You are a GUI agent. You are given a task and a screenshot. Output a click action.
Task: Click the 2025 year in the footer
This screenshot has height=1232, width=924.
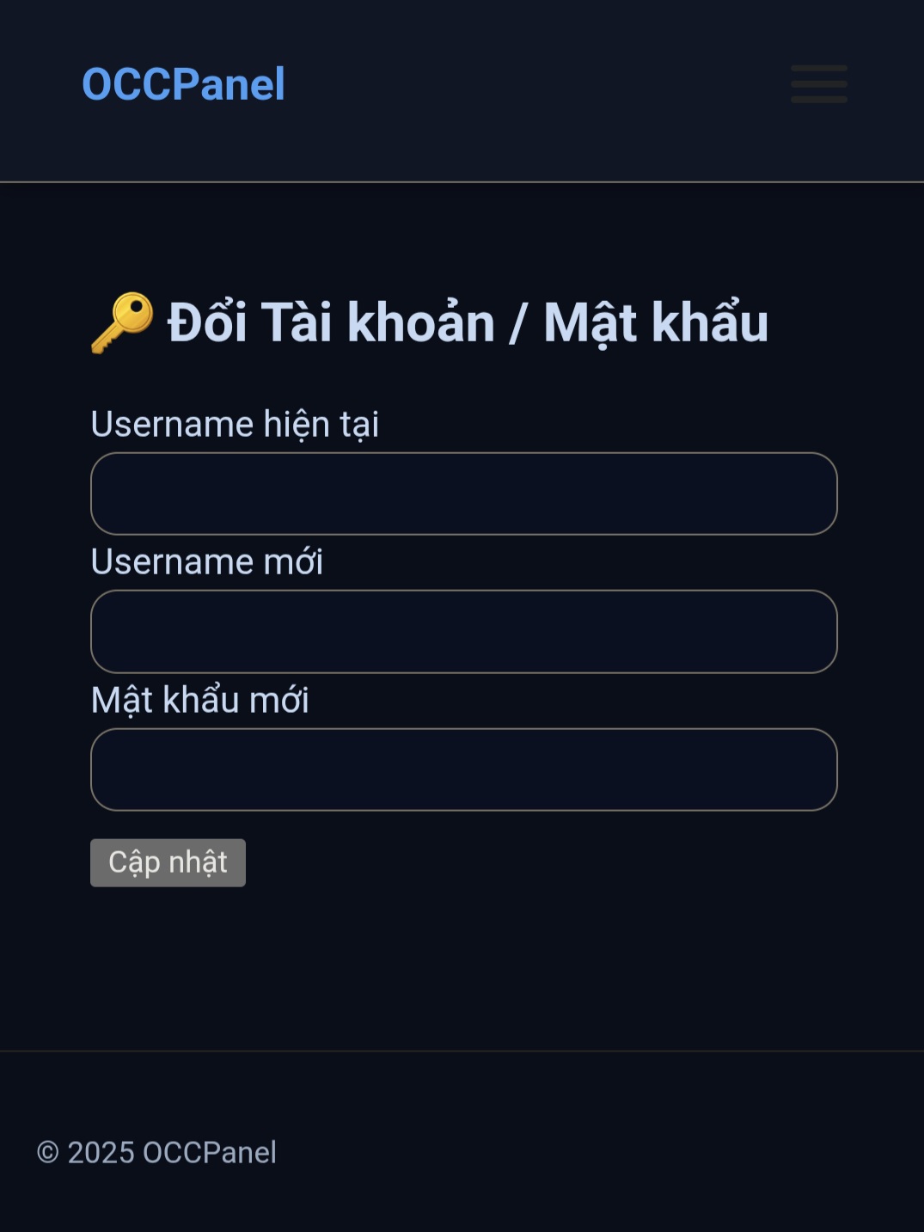(x=101, y=1152)
